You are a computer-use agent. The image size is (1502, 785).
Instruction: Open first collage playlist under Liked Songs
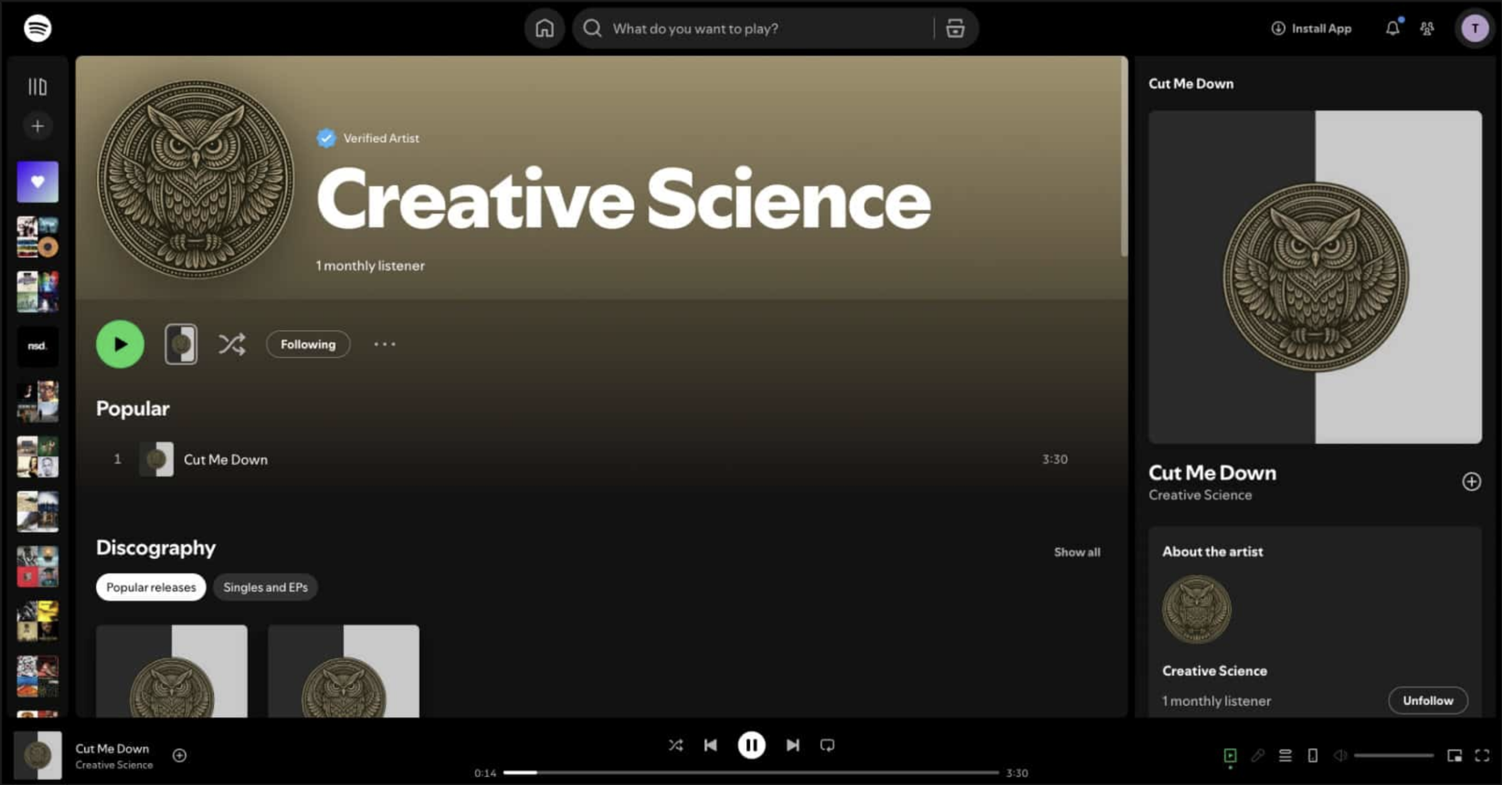[38, 237]
